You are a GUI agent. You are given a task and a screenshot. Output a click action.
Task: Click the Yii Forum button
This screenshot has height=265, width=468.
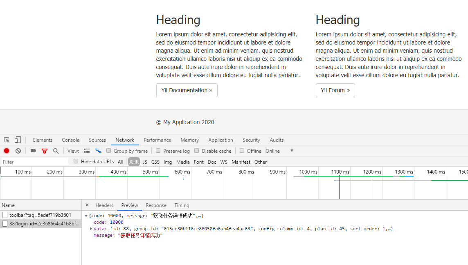click(335, 90)
